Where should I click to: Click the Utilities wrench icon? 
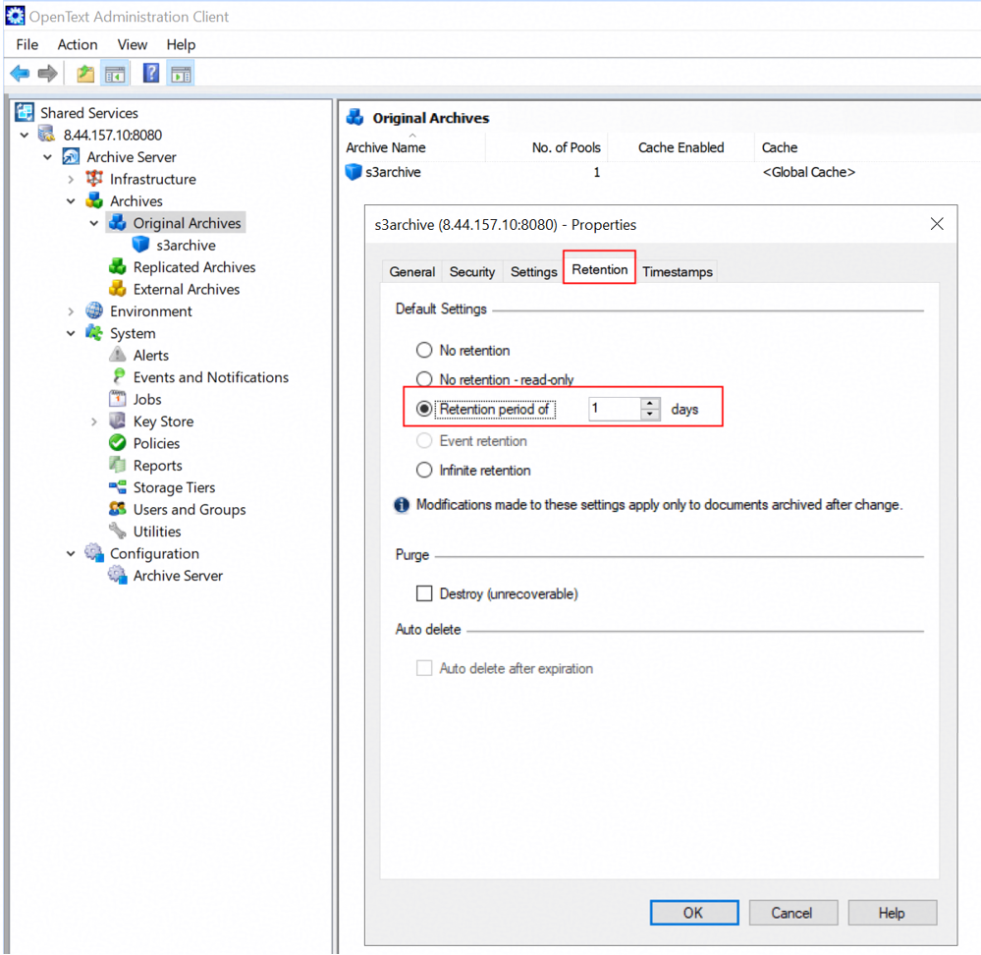pos(118,531)
